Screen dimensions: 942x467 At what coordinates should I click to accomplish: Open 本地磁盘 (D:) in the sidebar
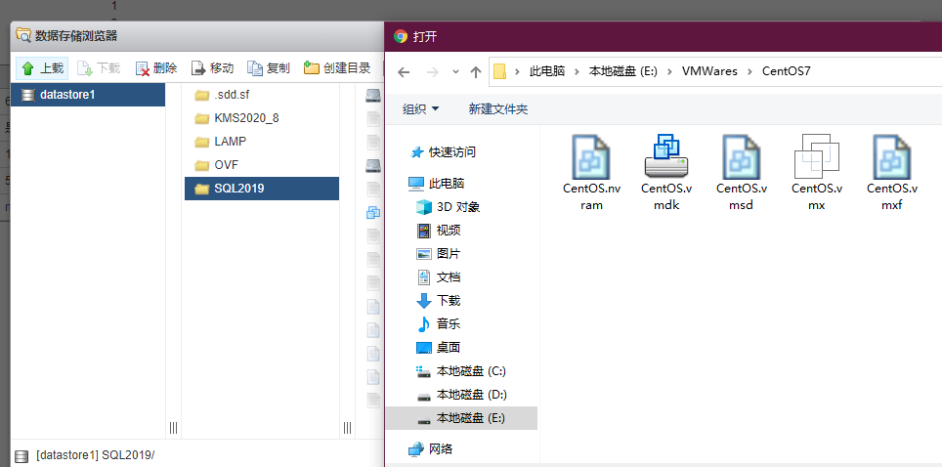click(x=461, y=395)
